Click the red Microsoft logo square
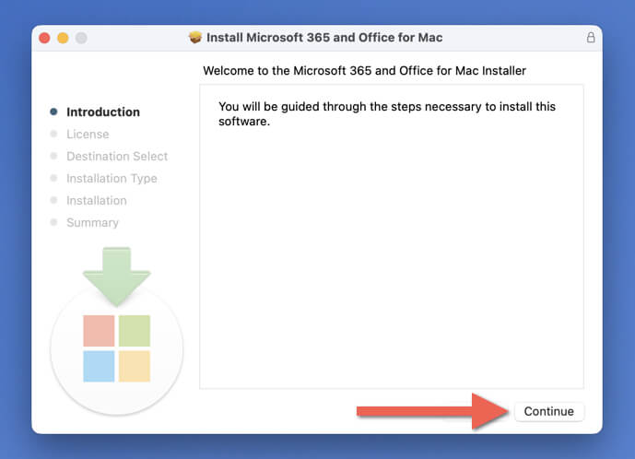The height and width of the screenshot is (459, 635). click(x=99, y=331)
